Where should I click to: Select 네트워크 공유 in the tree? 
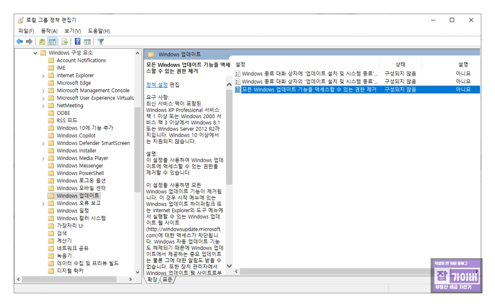click(73, 248)
